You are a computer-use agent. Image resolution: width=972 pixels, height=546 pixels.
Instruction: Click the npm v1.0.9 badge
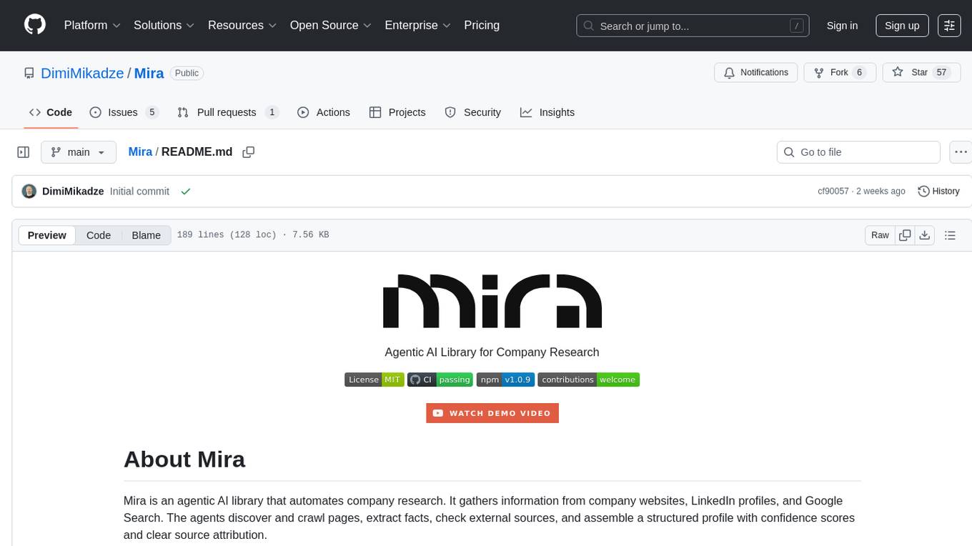coord(505,379)
